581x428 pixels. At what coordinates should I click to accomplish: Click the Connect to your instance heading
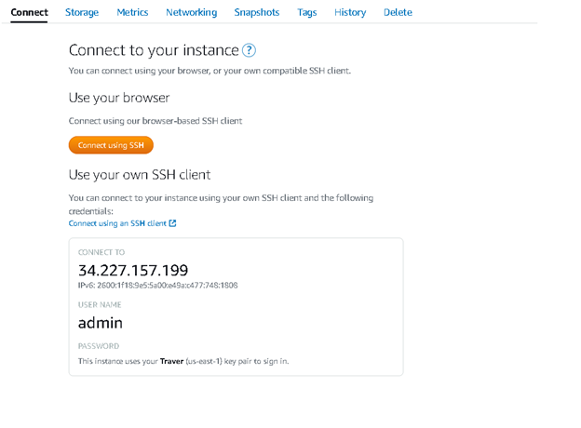154,50
